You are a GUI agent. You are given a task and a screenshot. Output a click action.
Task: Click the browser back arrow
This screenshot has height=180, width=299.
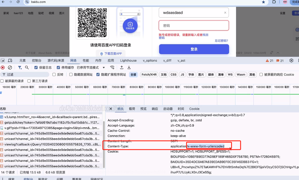[x=3, y=2]
